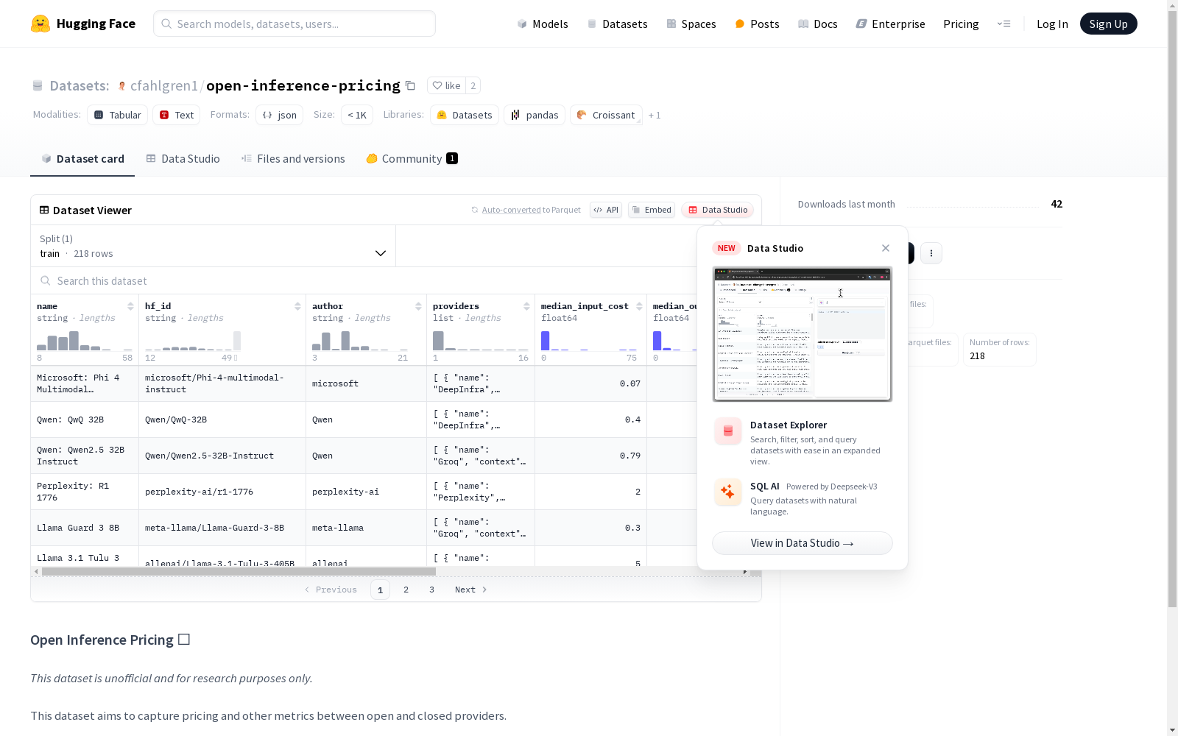Screen dimensions: 1178x736
Task: Sort the table by the author column
Action: click(418, 306)
